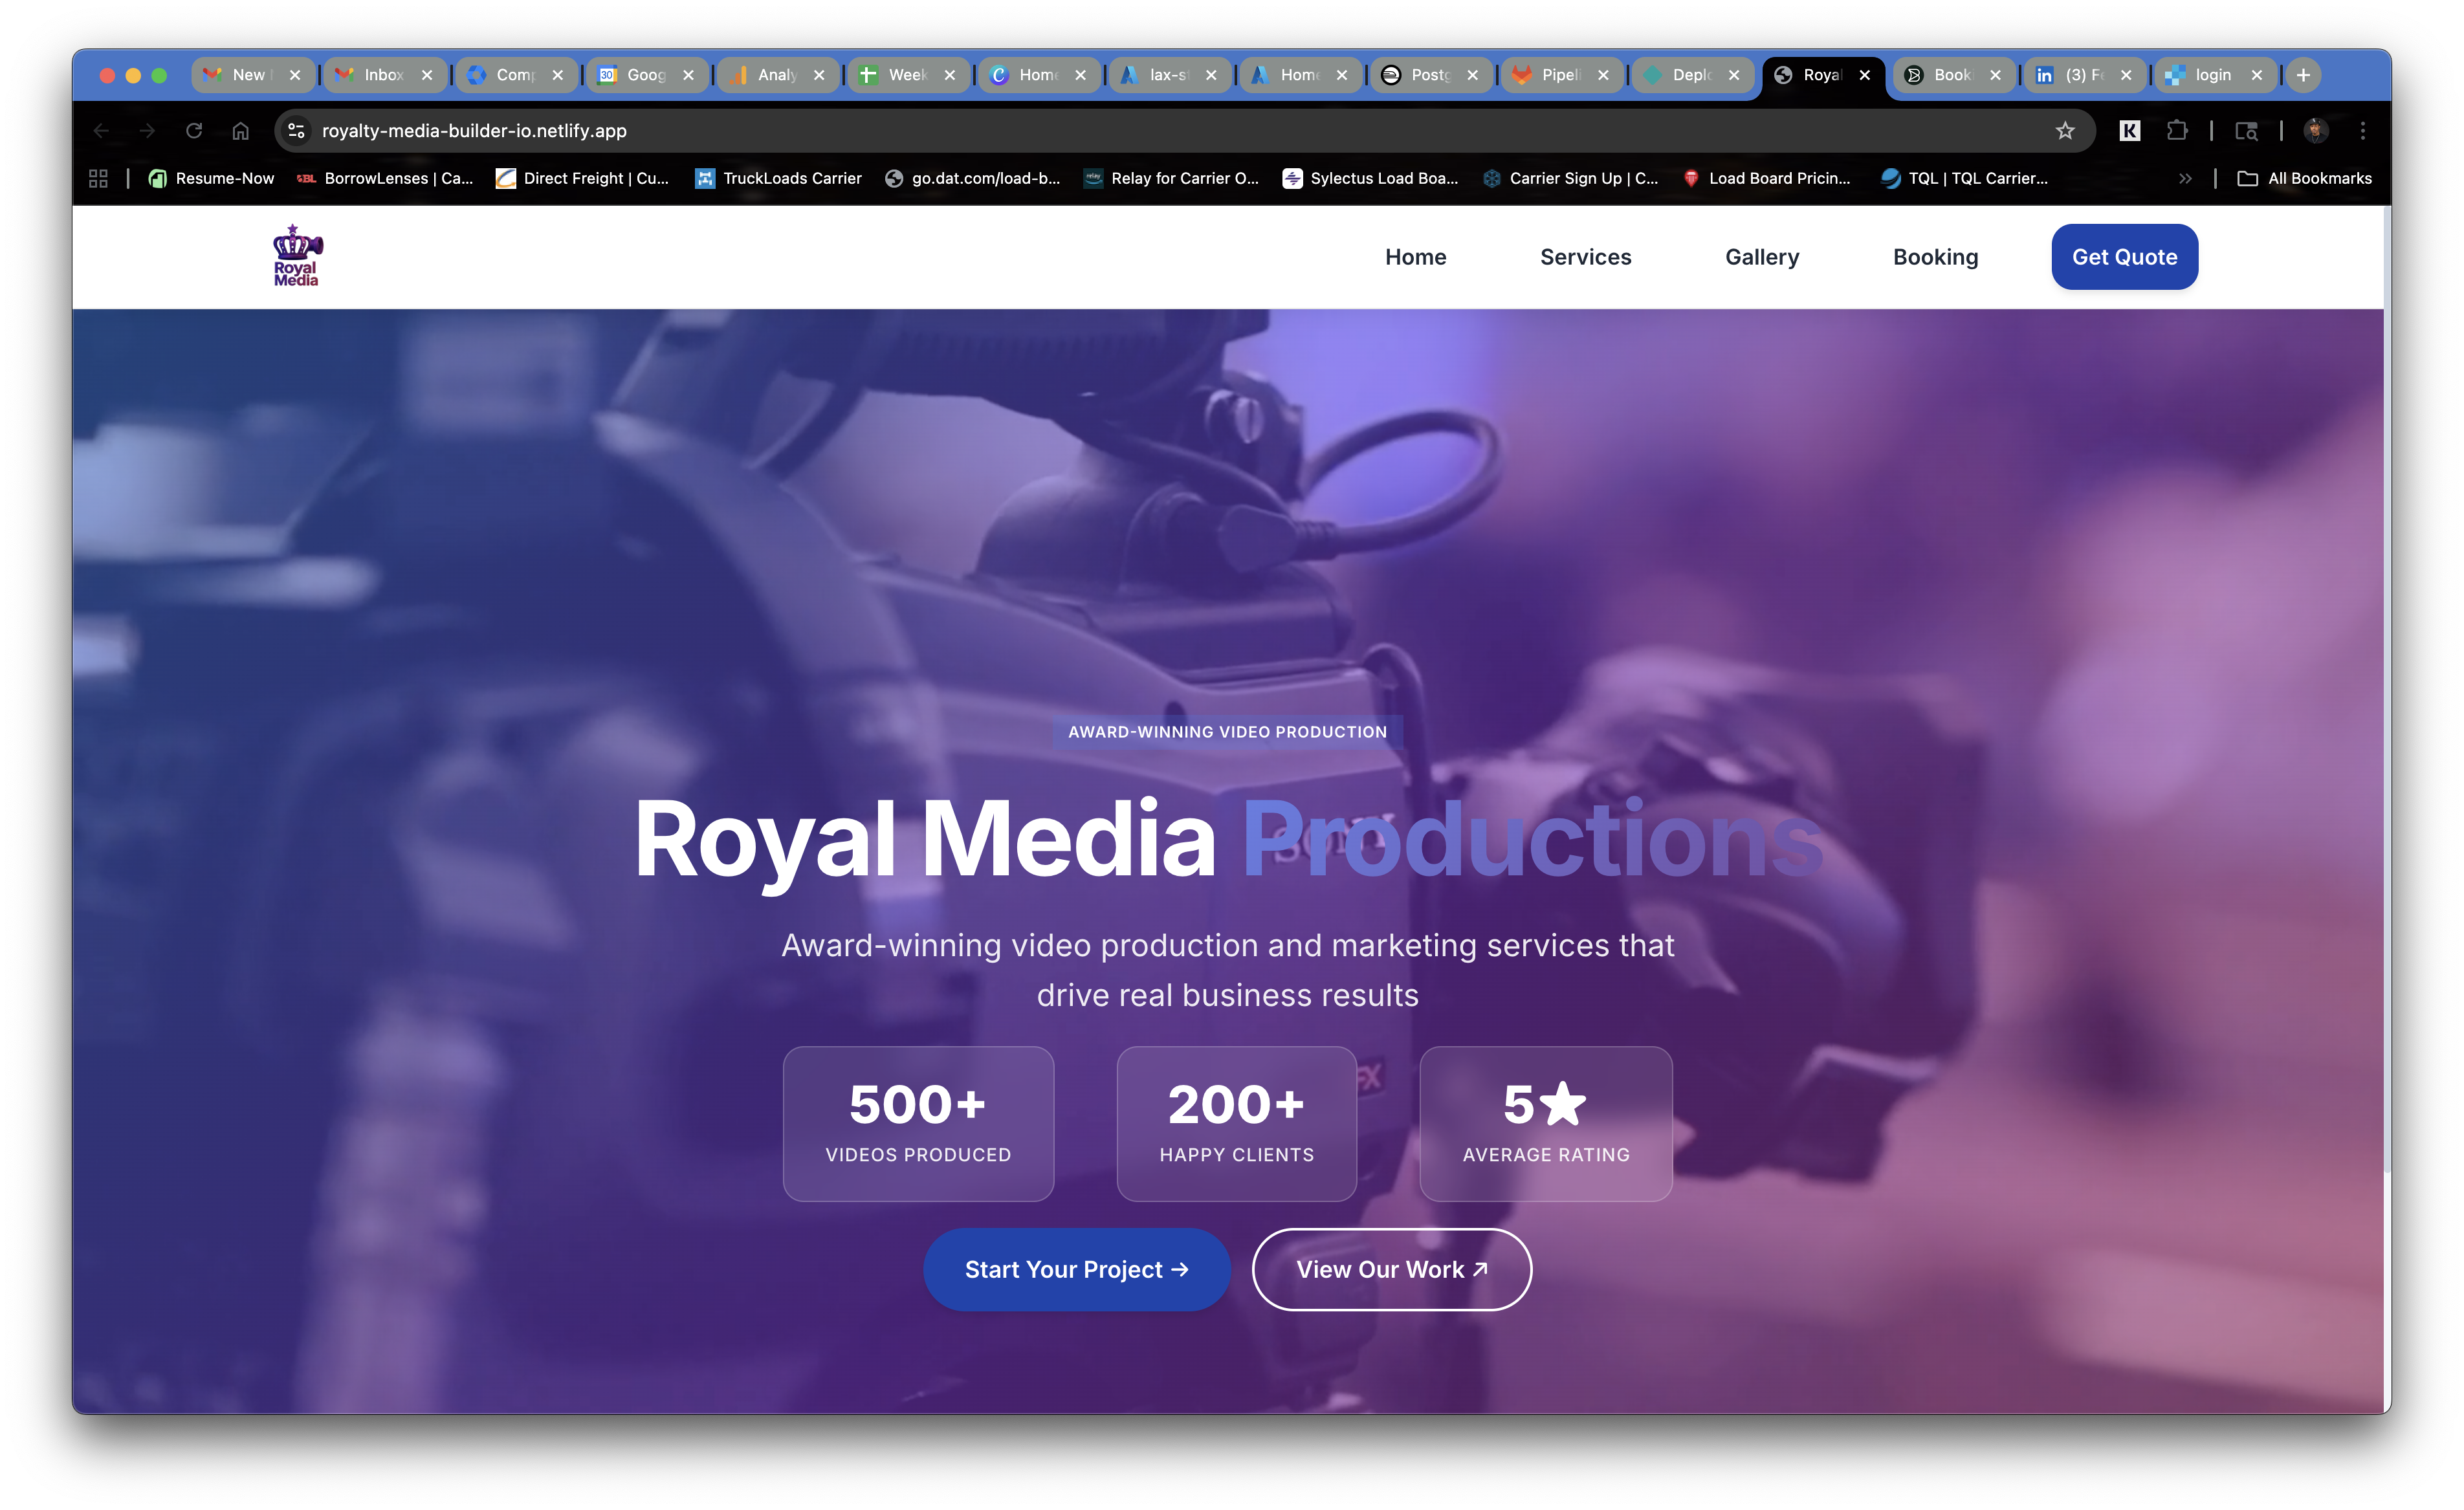Open the Extensions puzzle icon
The height and width of the screenshot is (1510, 2464).
(2176, 131)
